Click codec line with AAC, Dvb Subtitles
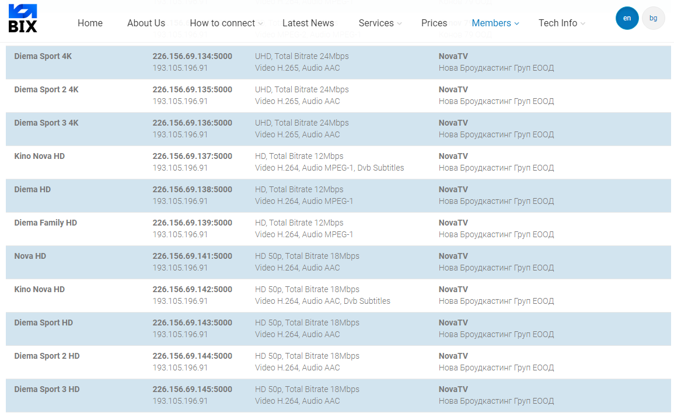This screenshot has width=674, height=416. pos(322,301)
